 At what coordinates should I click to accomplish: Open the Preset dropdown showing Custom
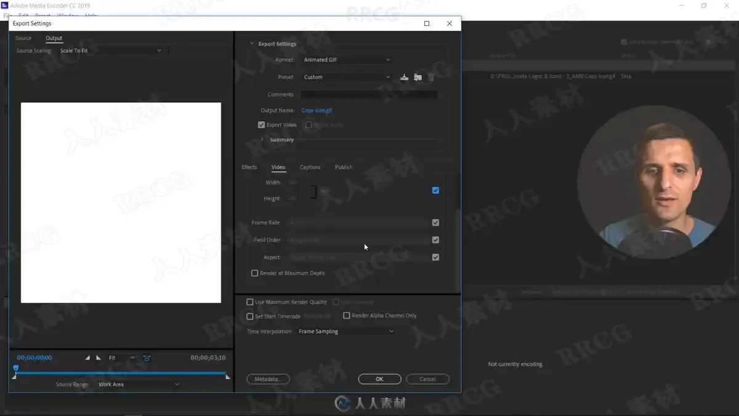coord(347,77)
